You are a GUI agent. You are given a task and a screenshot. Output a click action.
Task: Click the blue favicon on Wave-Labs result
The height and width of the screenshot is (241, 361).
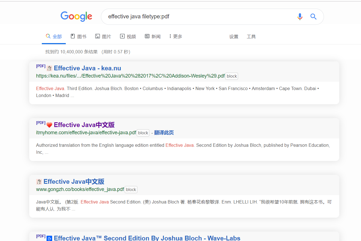(49, 238)
